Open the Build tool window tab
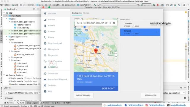This screenshot has width=190, height=107. [x=20, y=103]
